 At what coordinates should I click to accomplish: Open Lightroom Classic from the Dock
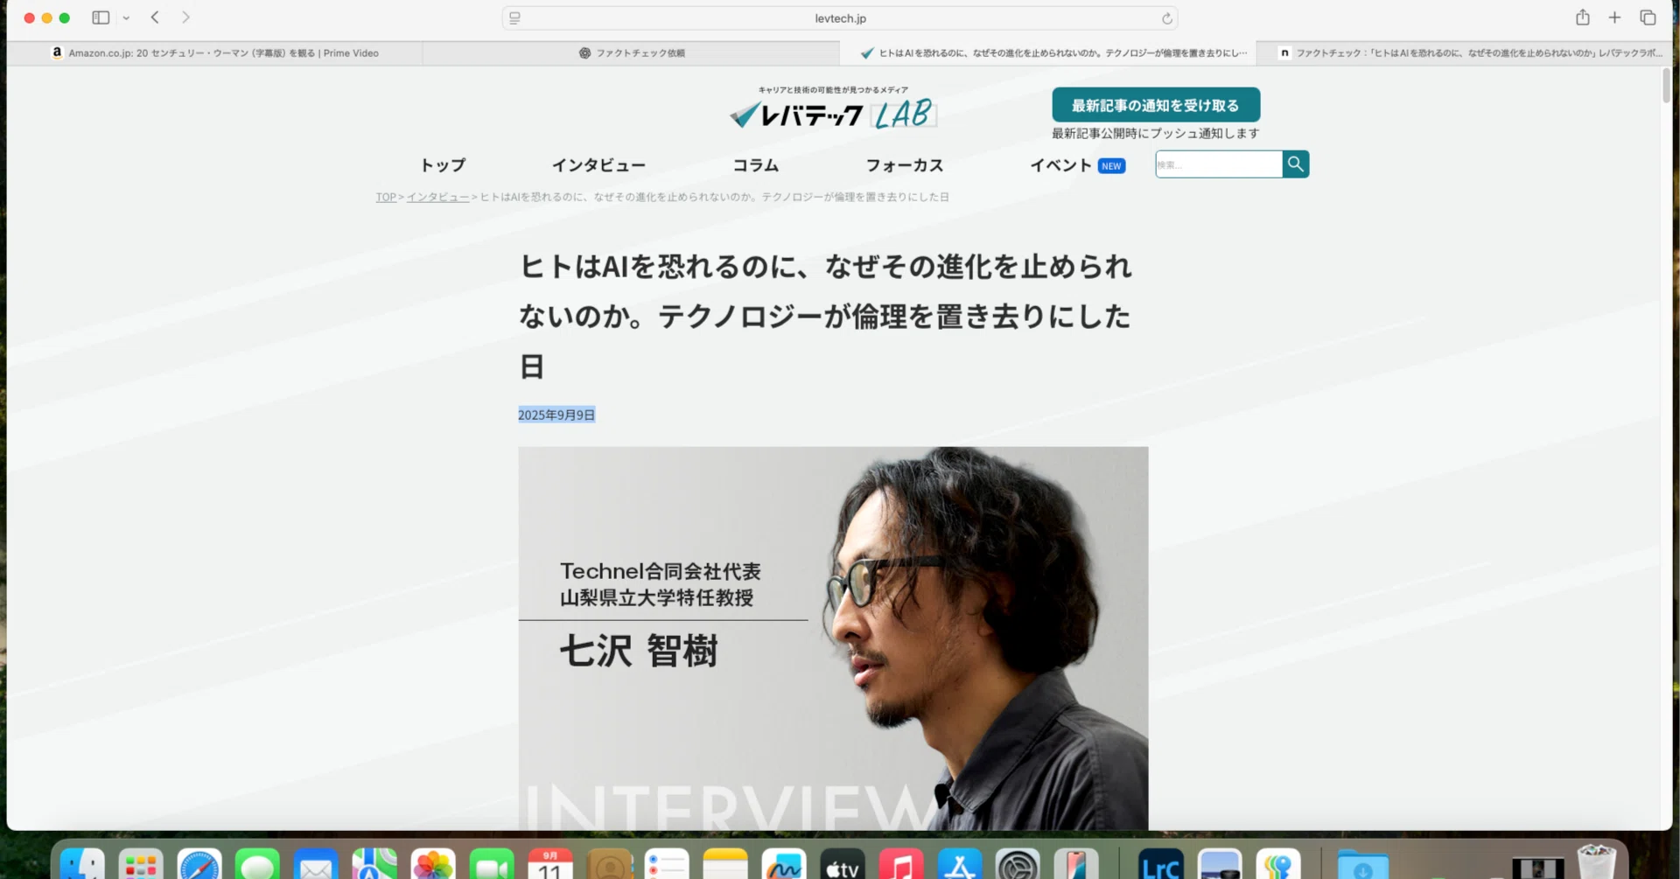pos(1161,865)
